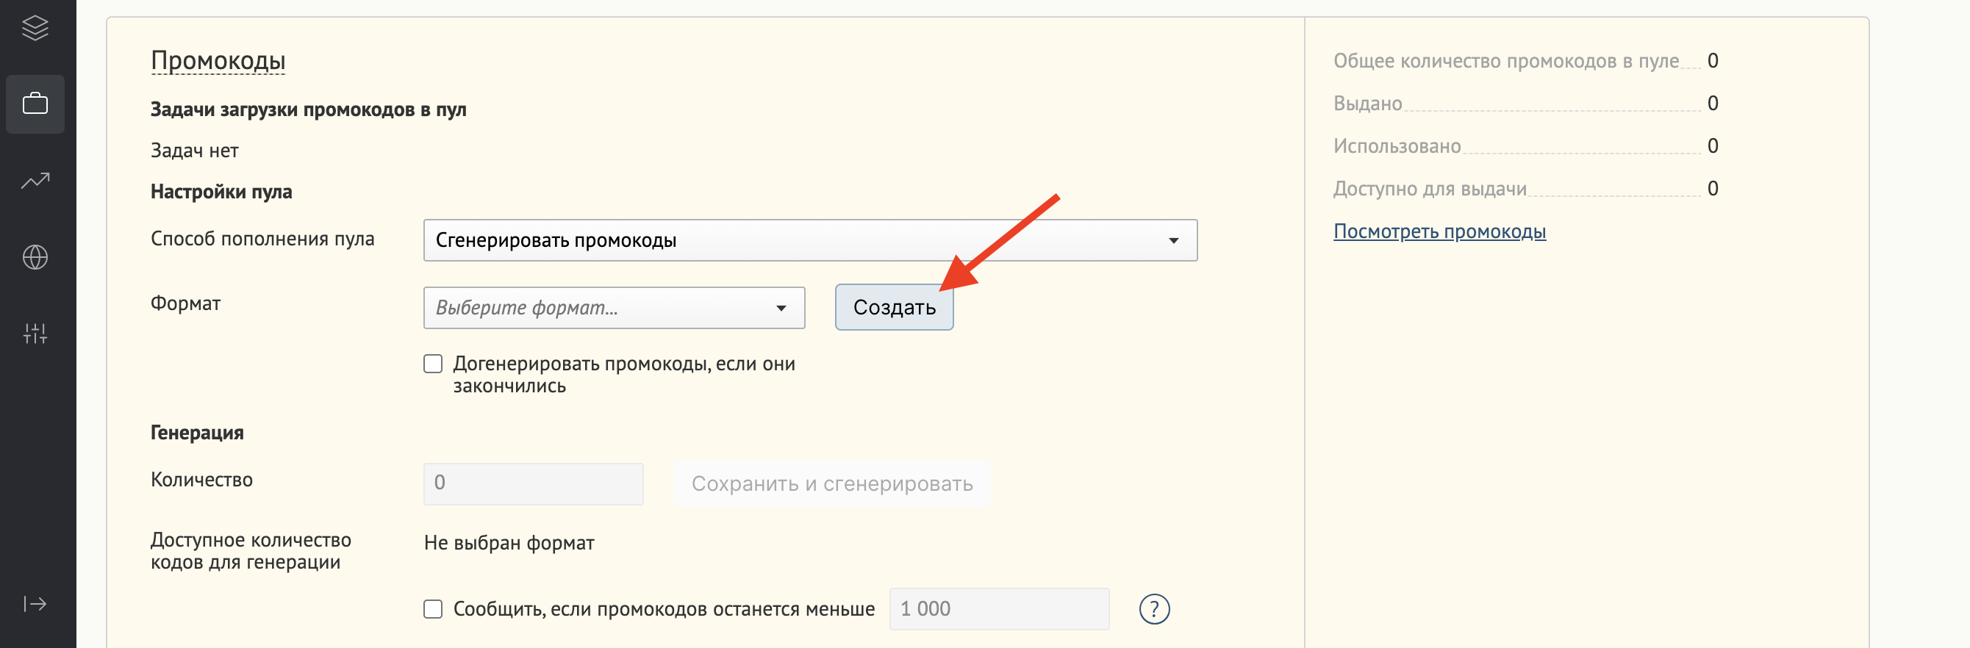Screen dimensions: 1970x648
Task: Focus the 'Количество' input field
Action: tap(533, 483)
